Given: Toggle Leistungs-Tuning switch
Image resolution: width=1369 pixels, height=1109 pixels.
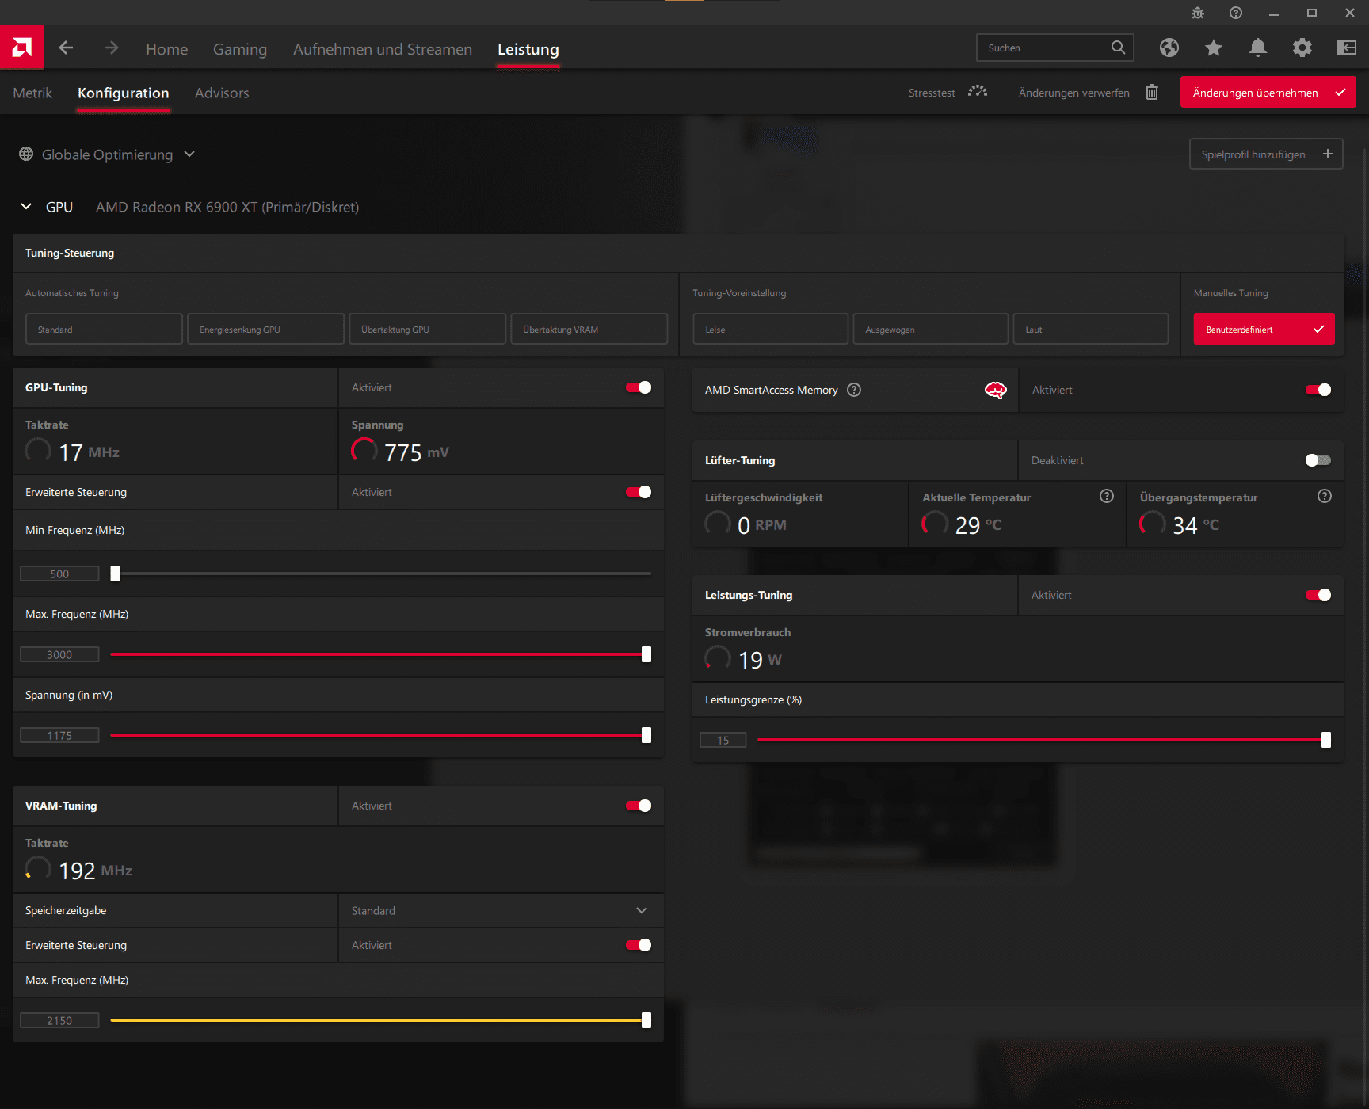Looking at the screenshot, I should [1318, 595].
